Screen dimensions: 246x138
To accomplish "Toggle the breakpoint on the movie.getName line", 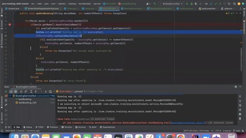I will pyautogui.click(x=10, y=25).
